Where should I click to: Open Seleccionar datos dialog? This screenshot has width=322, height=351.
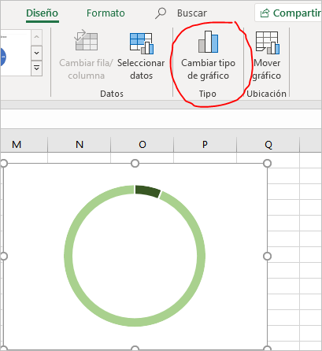[x=141, y=56]
